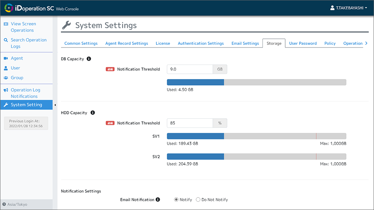Go to the Authentication Settings tab

tap(201, 43)
